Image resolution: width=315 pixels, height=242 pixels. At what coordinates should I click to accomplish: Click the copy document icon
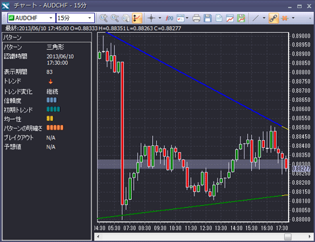219,18
